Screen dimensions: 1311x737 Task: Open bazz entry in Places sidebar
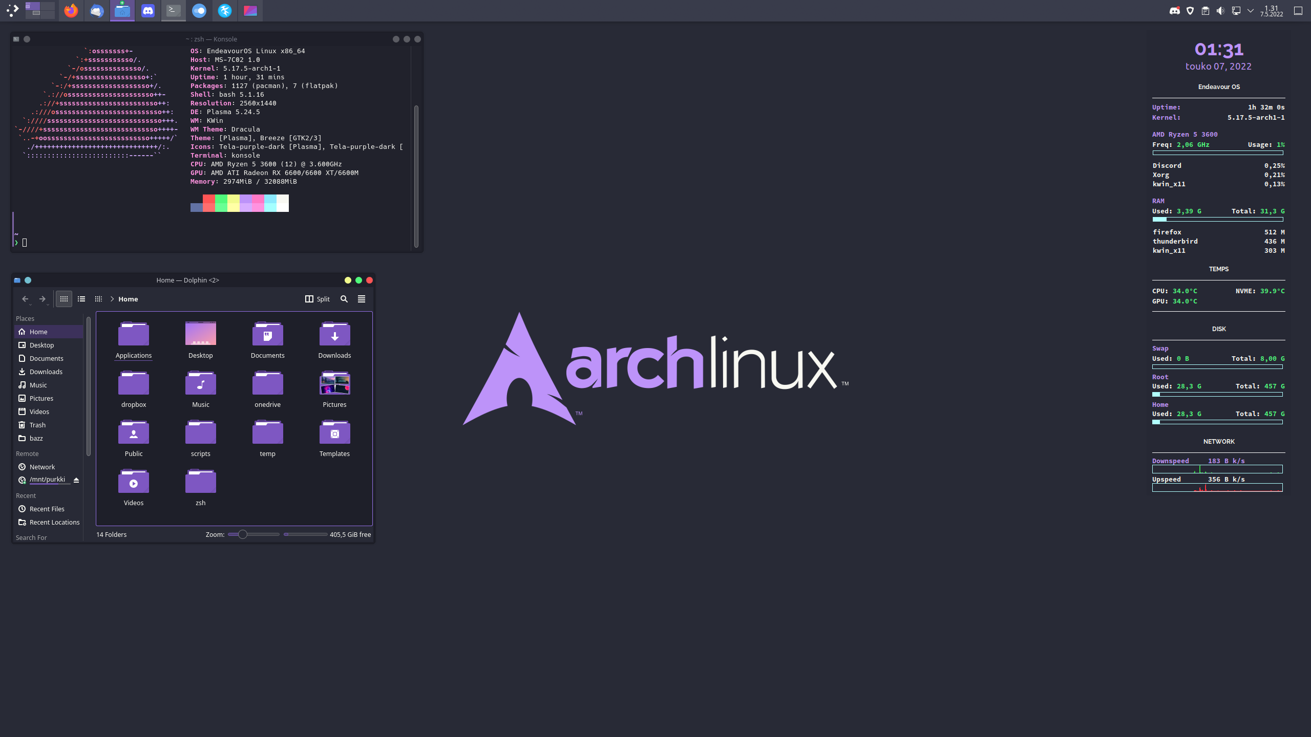49,438
